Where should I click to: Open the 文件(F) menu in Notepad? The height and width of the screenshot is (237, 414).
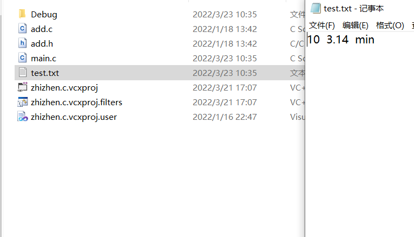[x=321, y=25]
